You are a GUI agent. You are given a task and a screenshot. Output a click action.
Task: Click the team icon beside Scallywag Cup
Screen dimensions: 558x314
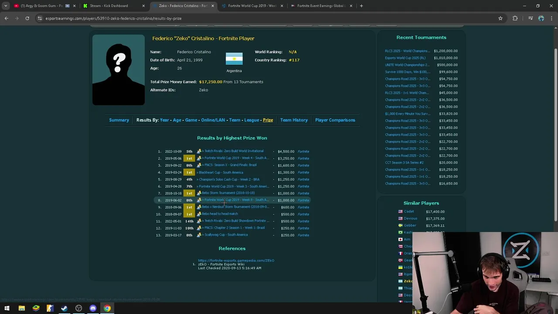tap(199, 235)
